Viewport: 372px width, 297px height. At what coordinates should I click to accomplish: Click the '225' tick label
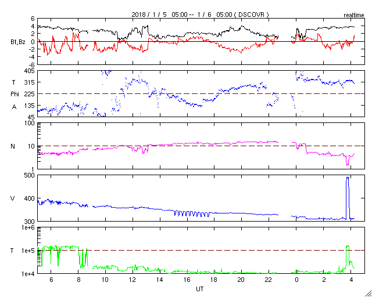click(x=30, y=94)
